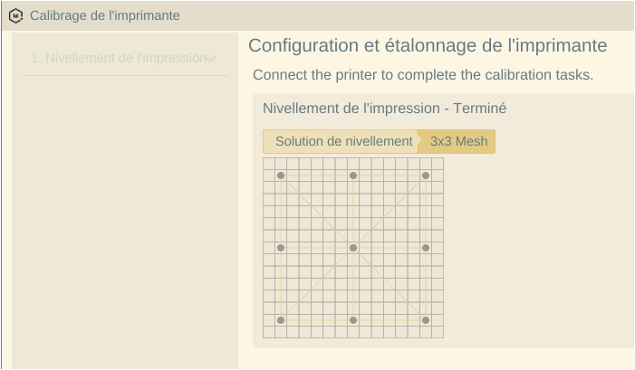The height and width of the screenshot is (370, 635).
Task: Select the top-right probe point
Action: pos(426,176)
